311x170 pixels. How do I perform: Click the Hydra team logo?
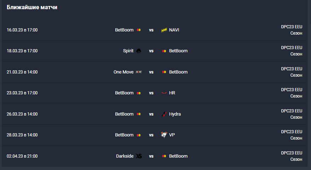(x=164, y=114)
